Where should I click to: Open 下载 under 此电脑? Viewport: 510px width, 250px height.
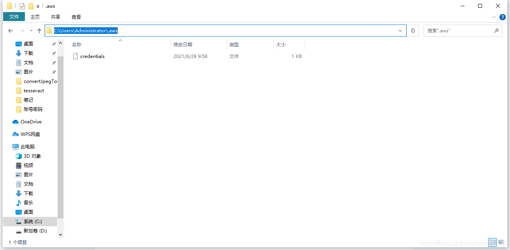(x=28, y=194)
